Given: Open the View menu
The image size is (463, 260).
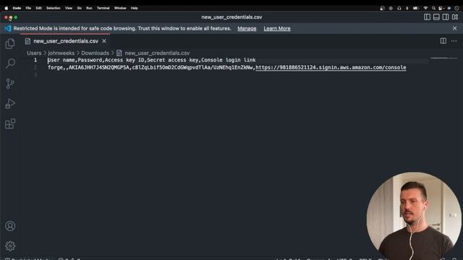Looking at the screenshot, I should [69, 8].
